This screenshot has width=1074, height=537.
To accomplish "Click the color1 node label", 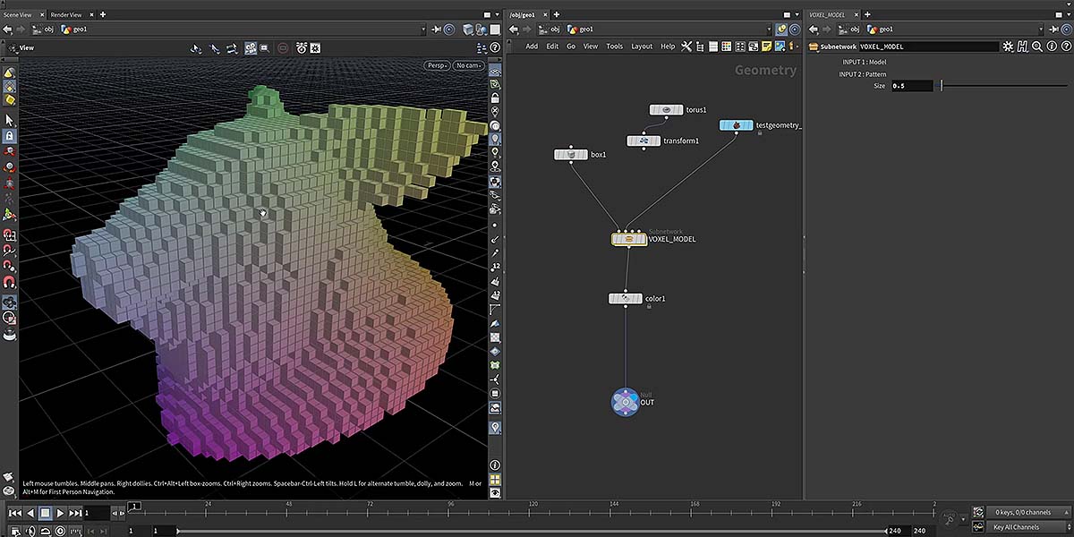I will (x=656, y=299).
